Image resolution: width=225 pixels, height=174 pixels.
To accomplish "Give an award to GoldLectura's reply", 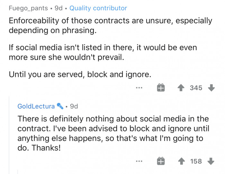I will click(x=161, y=162).
